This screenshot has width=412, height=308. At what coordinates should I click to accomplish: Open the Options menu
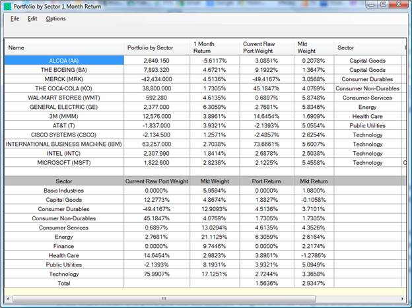(x=55, y=18)
